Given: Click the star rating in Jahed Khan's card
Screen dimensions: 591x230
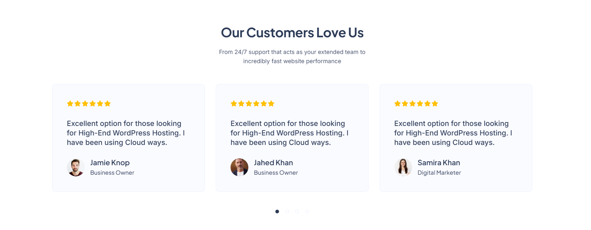Looking at the screenshot, I should click(252, 104).
